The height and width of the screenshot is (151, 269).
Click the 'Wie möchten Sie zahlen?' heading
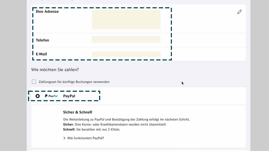(x=55, y=70)
